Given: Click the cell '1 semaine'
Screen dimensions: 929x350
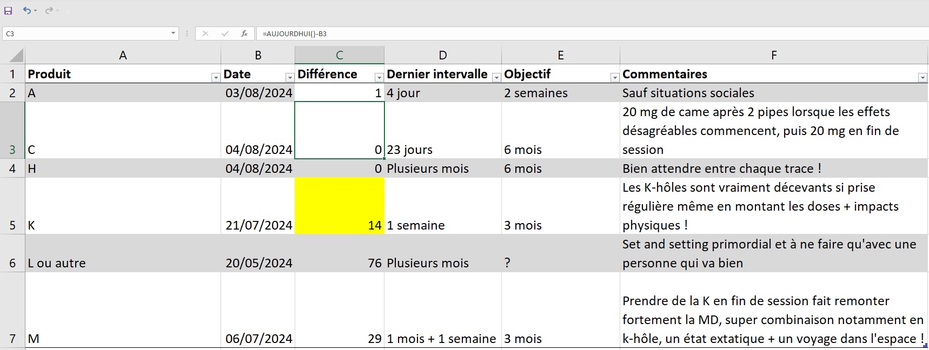Looking at the screenshot, I should pos(443,206).
